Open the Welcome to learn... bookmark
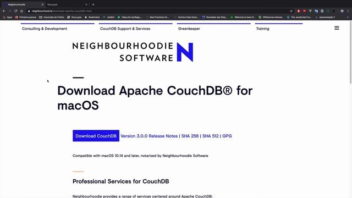352x198 pixels. (243, 17)
